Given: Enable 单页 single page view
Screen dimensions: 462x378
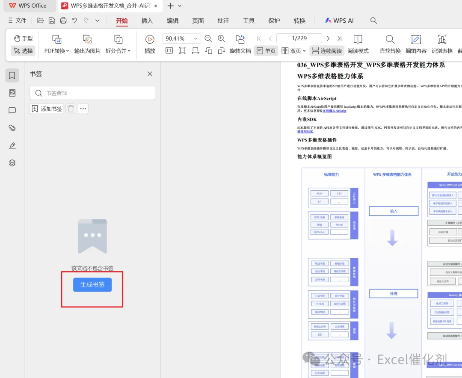Looking at the screenshot, I should 266,51.
